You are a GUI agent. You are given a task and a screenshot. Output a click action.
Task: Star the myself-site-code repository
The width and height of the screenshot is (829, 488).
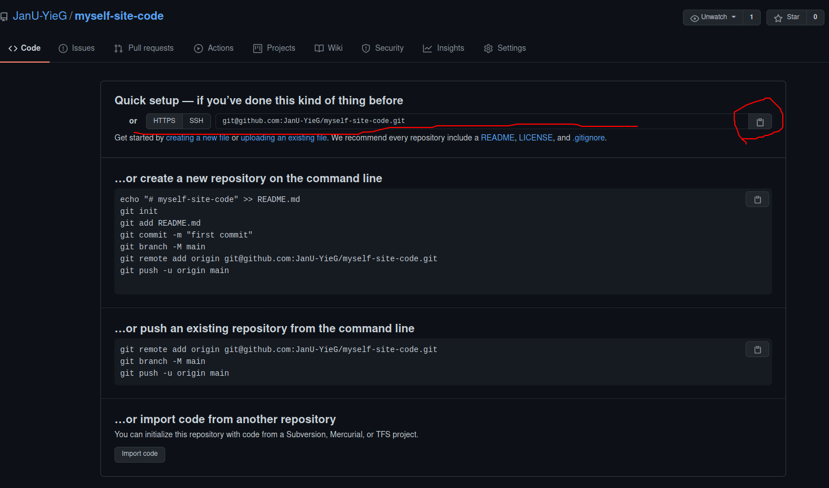coord(786,17)
